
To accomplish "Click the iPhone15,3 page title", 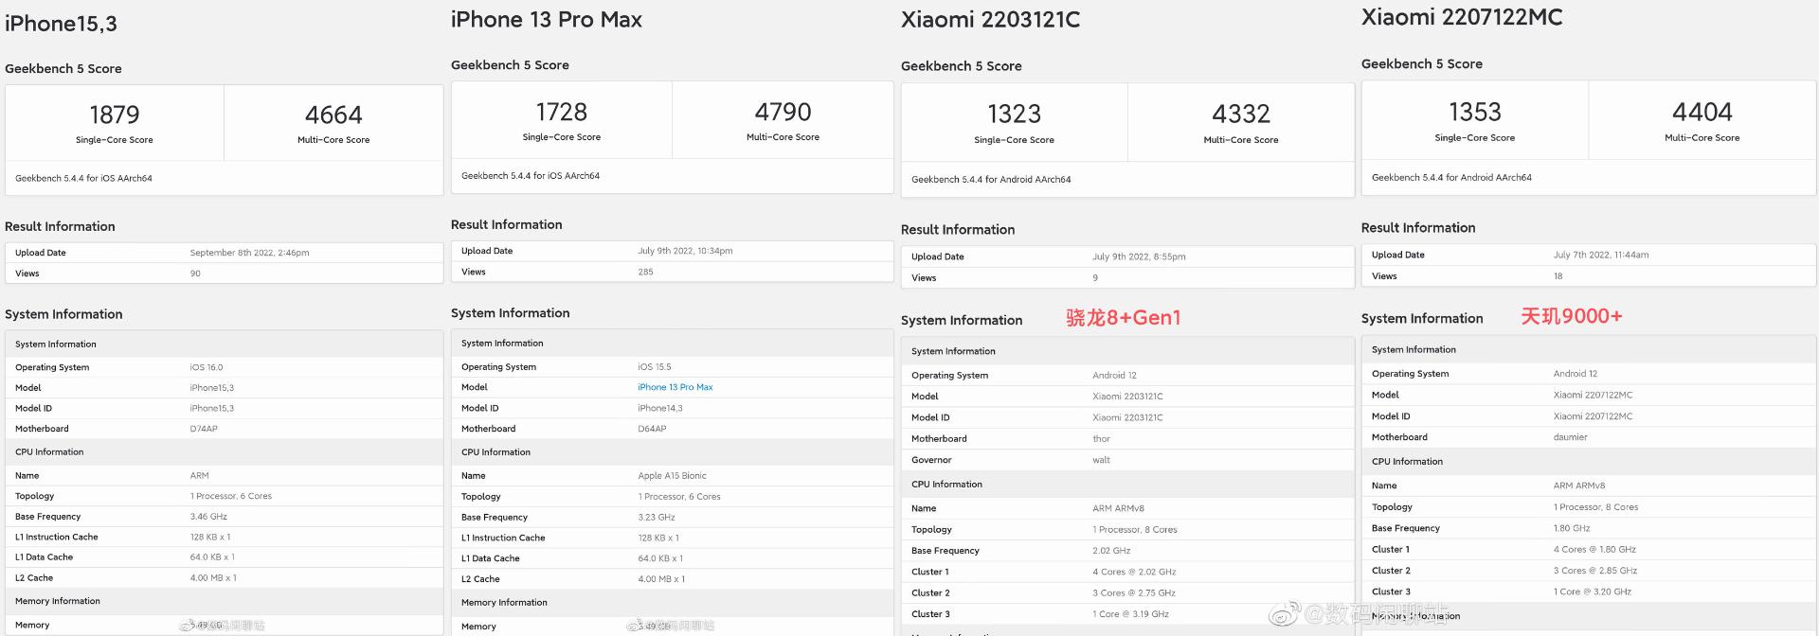I will click(61, 24).
